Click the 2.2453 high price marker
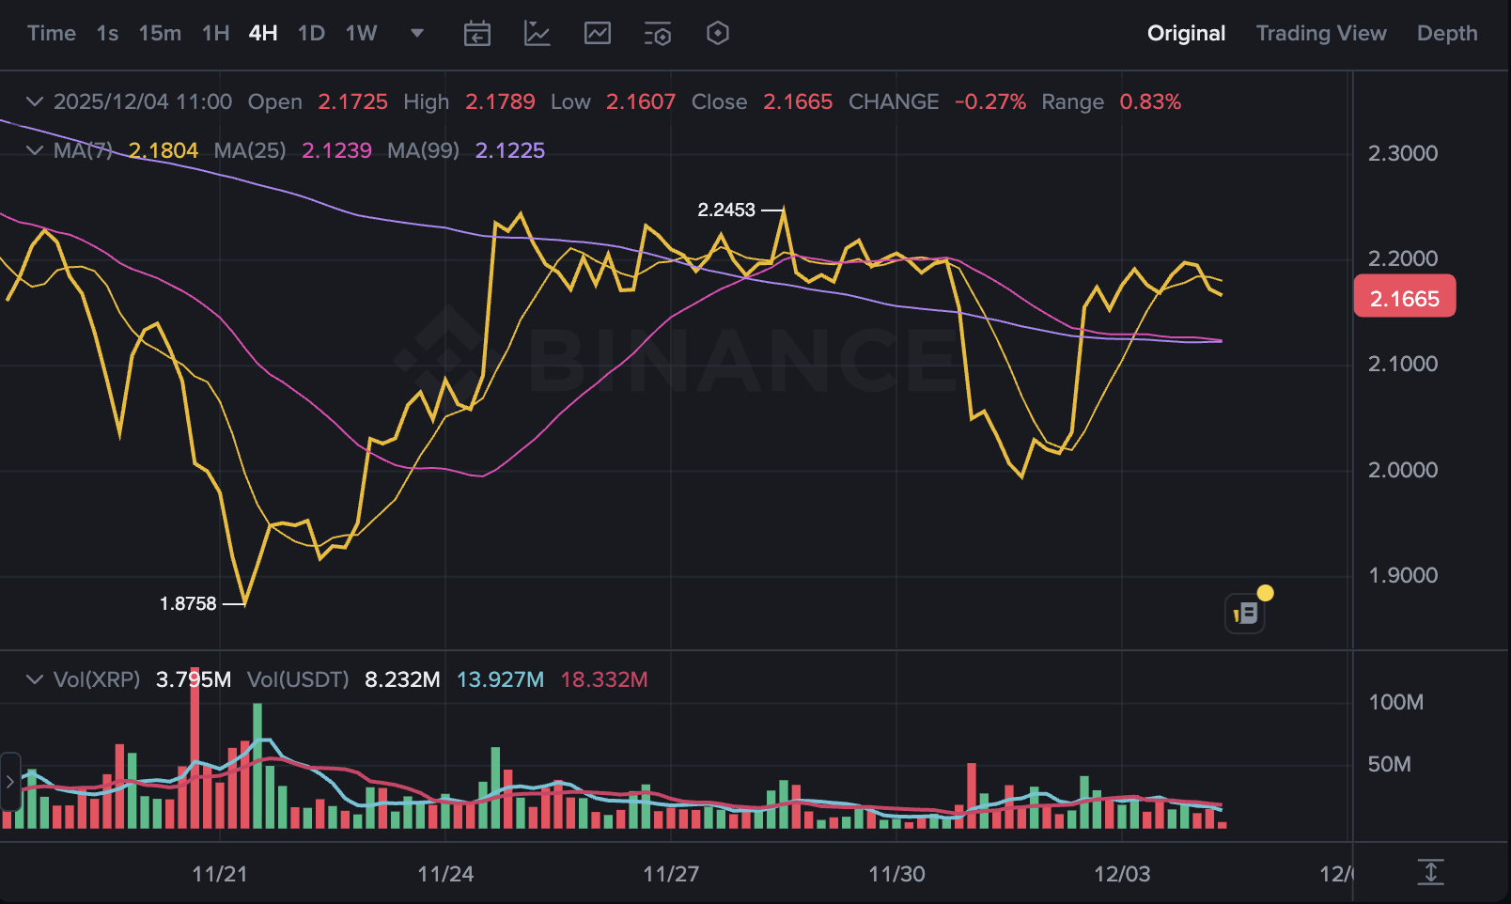The height and width of the screenshot is (904, 1511). pos(726,210)
